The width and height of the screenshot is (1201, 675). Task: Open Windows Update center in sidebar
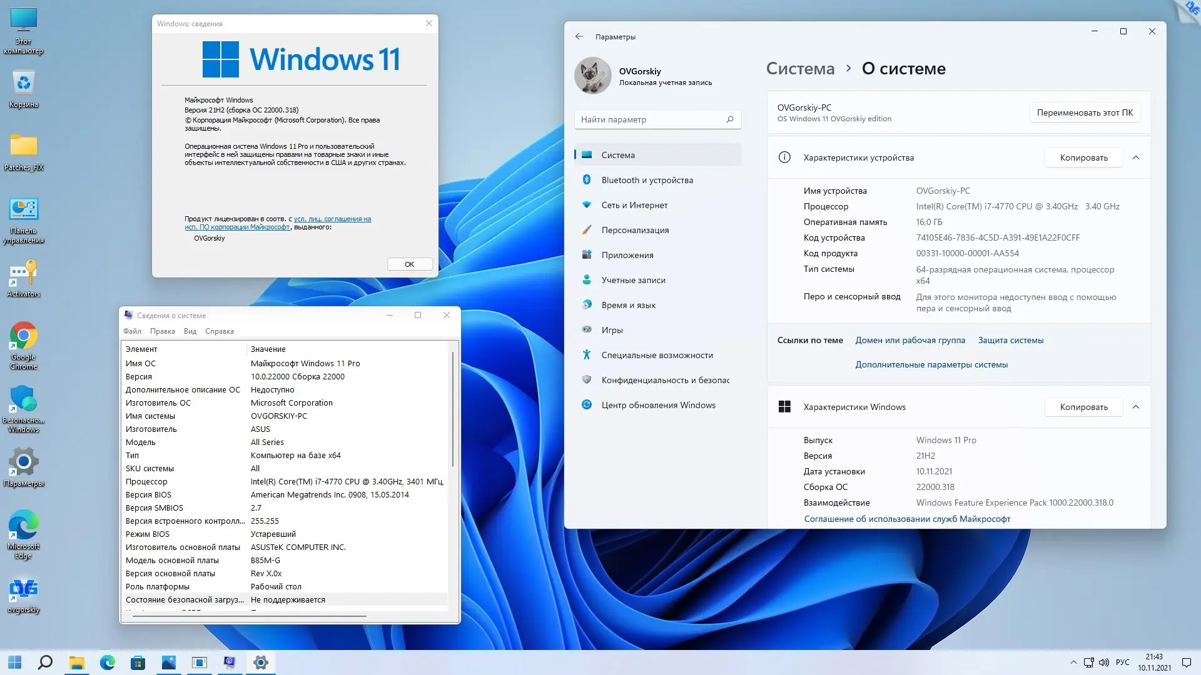click(658, 405)
